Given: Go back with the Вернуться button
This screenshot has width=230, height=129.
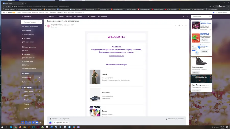Looking at the screenshot, I should [27, 17].
